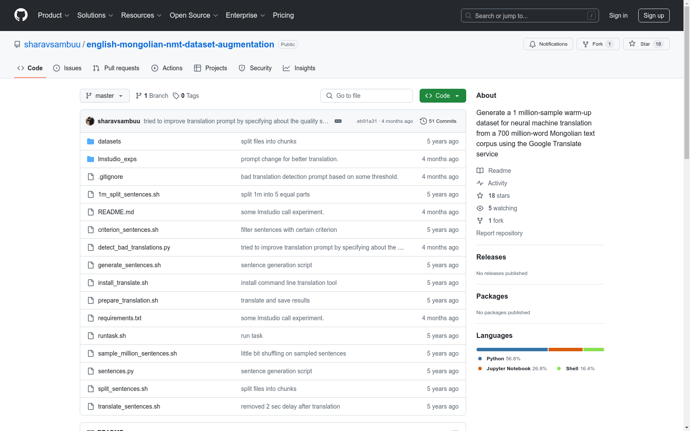The image size is (690, 431).
Task: Switch to the Projects tab
Action: [x=210, y=68]
